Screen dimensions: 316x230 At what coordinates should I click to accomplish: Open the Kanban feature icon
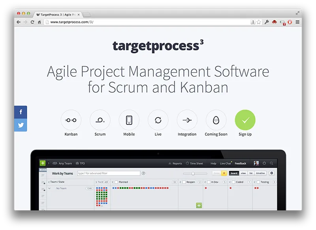[x=71, y=120]
